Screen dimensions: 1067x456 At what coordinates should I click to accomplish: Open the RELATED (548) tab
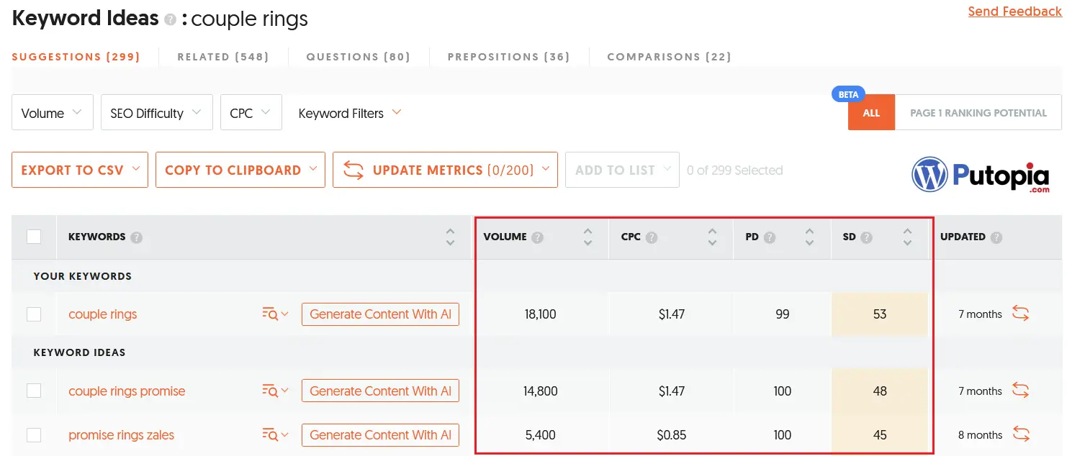(223, 57)
